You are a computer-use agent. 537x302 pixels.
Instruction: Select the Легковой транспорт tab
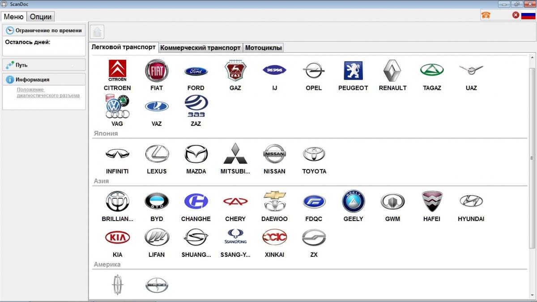point(124,47)
